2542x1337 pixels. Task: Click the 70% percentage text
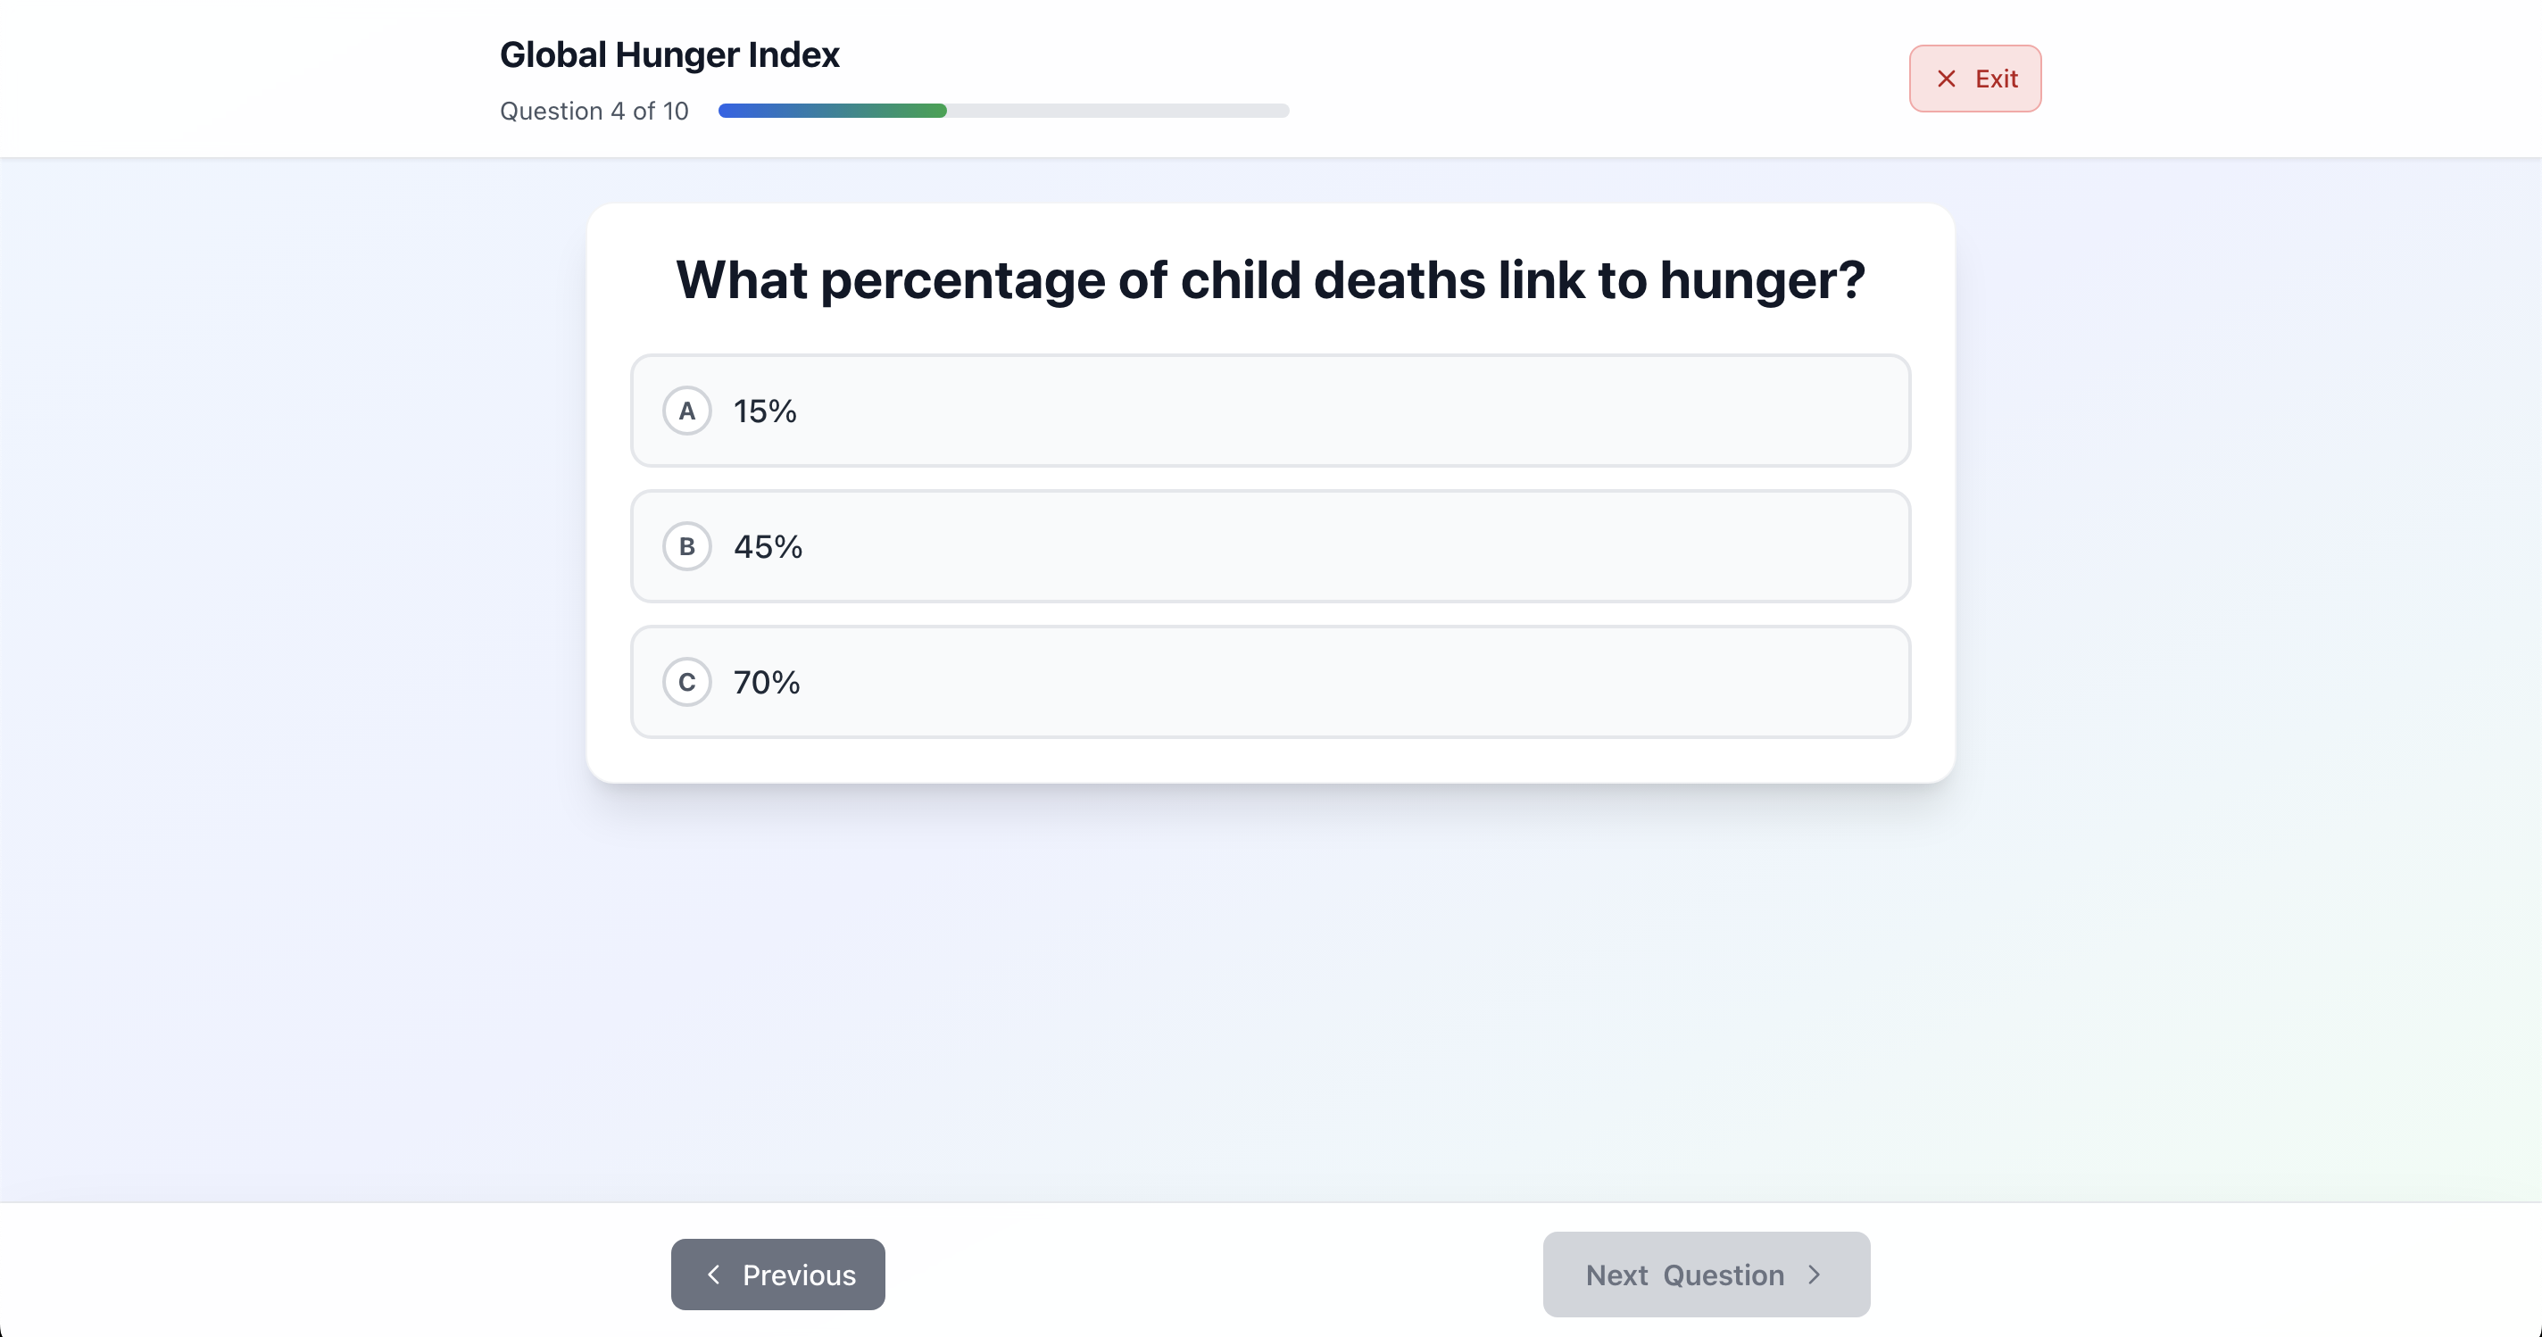767,682
